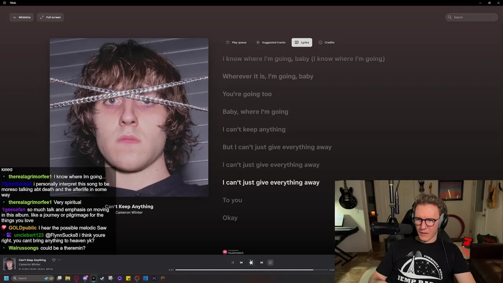The height and width of the screenshot is (283, 503).
Task: Open the Suggested tracks tab
Action: pos(270,42)
